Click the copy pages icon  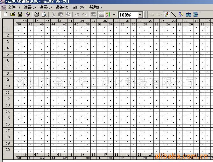tap(68, 14)
